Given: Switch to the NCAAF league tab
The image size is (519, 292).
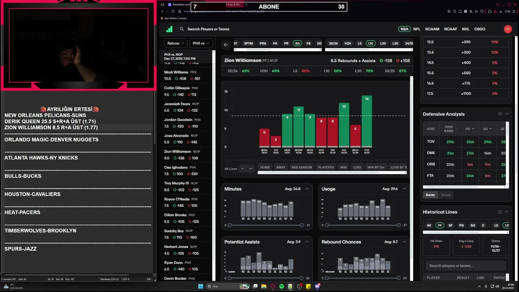Looking at the screenshot, I should pyautogui.click(x=450, y=29).
